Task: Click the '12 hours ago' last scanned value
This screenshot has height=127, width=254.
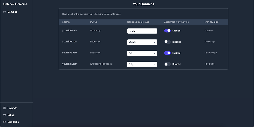Action: point(211,53)
